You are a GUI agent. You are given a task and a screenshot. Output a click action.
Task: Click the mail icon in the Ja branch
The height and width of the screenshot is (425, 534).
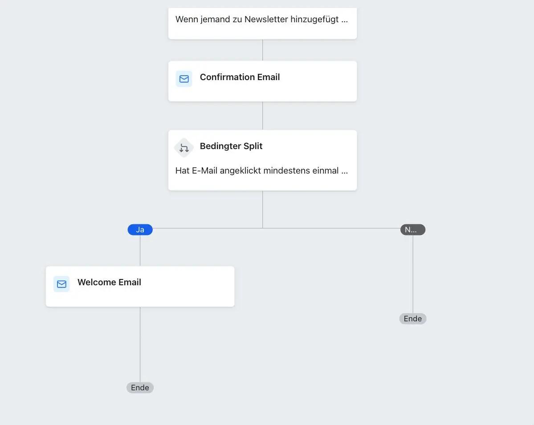tap(61, 283)
